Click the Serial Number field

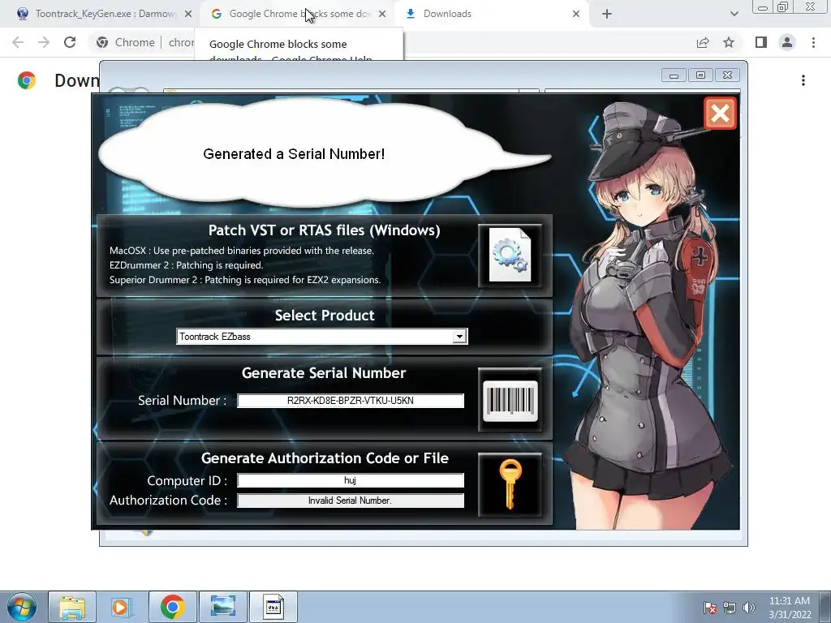click(x=351, y=401)
